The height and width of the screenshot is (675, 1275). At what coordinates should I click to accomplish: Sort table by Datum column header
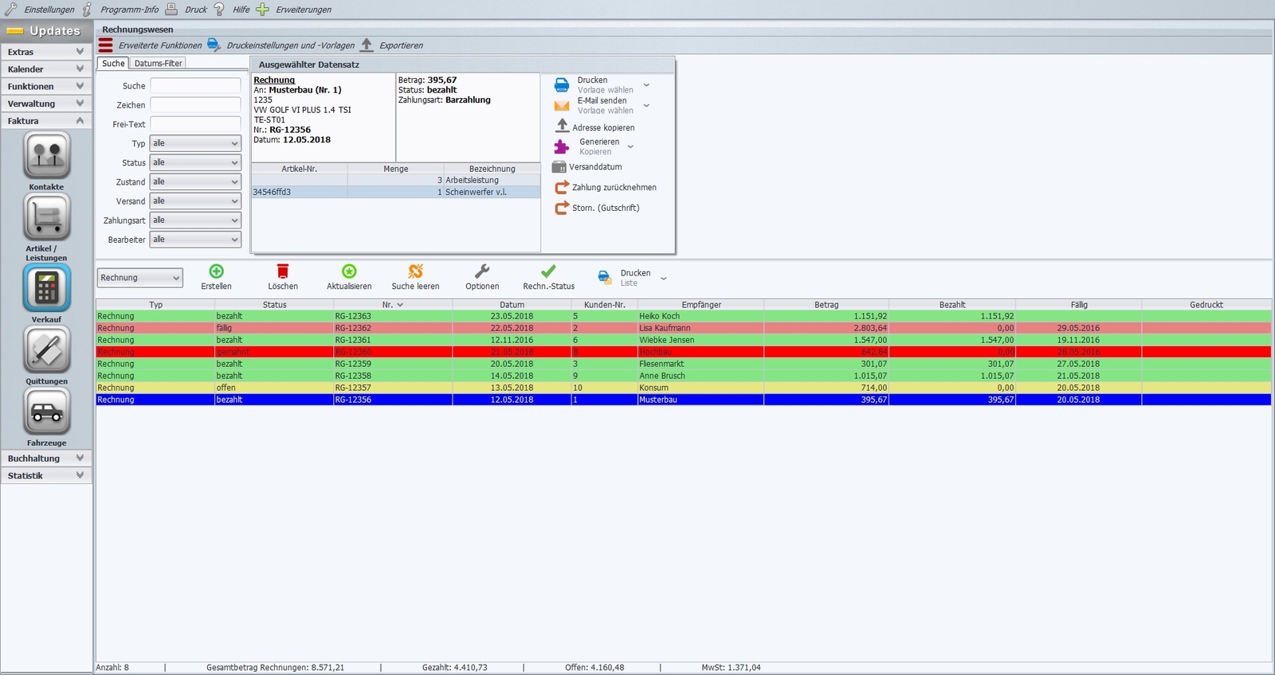(512, 305)
